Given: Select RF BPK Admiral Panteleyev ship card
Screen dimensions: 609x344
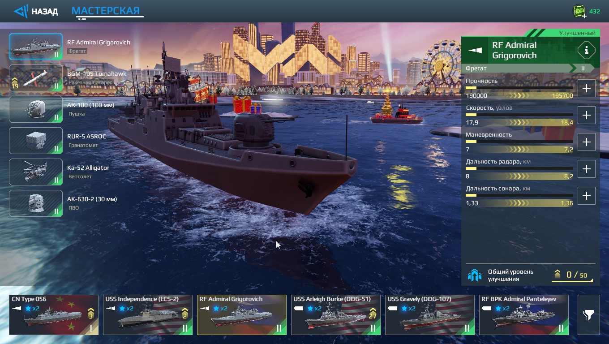Looking at the screenshot, I should point(524,315).
